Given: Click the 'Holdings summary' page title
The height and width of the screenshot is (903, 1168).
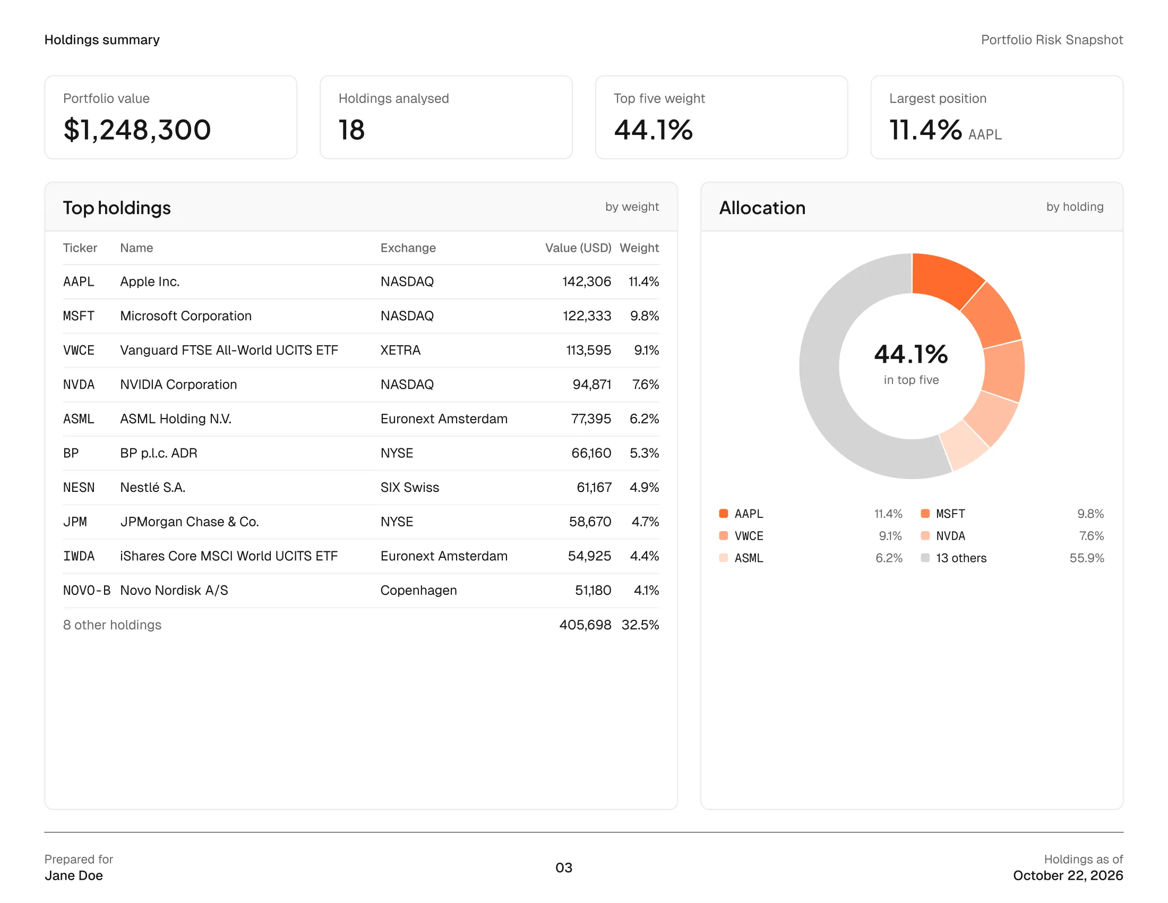Looking at the screenshot, I should click(x=102, y=40).
